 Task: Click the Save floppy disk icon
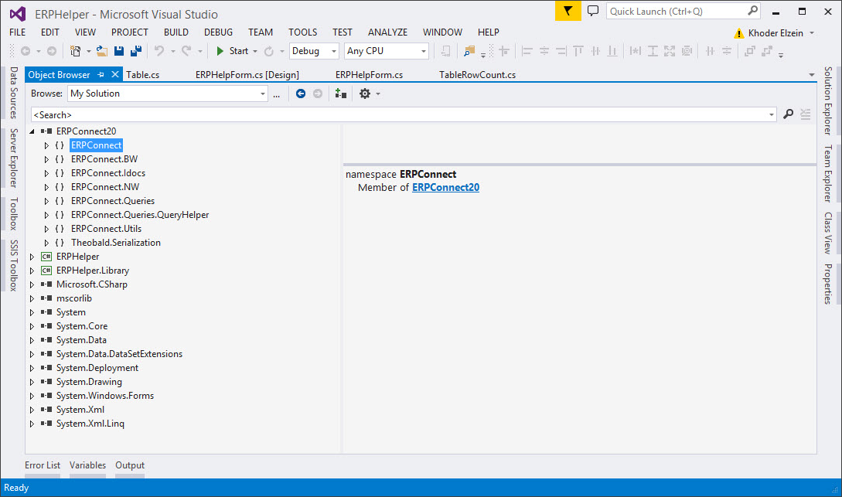pyautogui.click(x=118, y=51)
